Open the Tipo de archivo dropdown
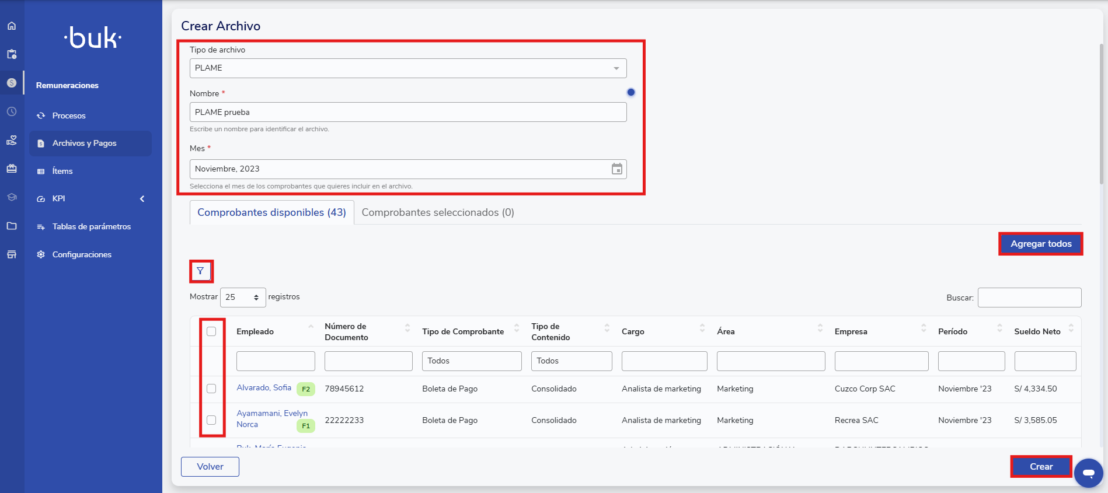 [x=407, y=68]
